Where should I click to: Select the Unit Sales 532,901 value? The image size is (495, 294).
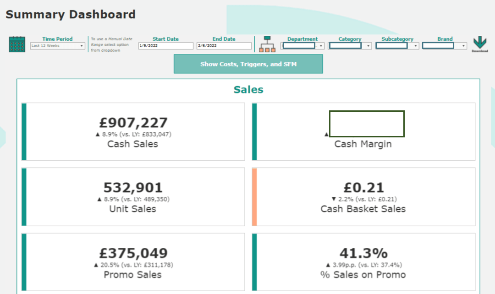coord(133,188)
